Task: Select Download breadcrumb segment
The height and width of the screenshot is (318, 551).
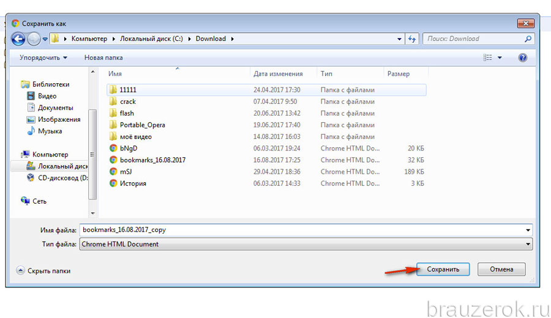Action: (x=211, y=39)
